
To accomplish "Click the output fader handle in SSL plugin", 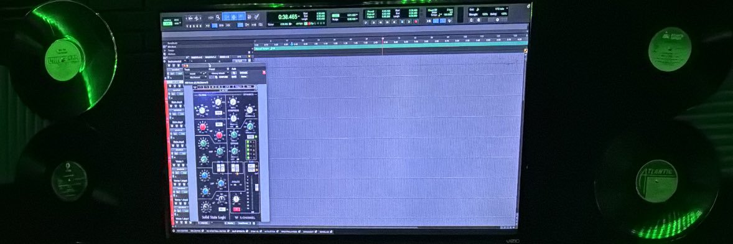I will point(256,187).
